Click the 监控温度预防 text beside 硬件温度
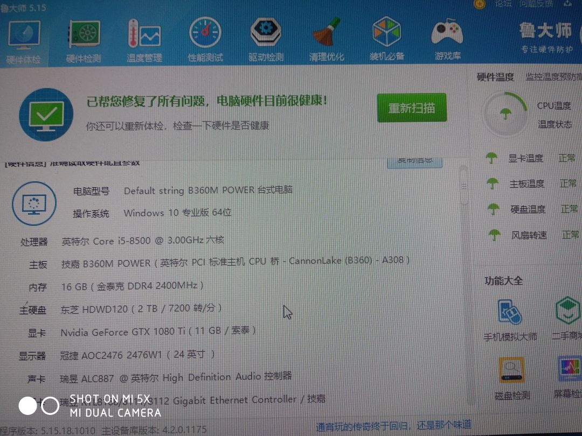 tap(554, 77)
